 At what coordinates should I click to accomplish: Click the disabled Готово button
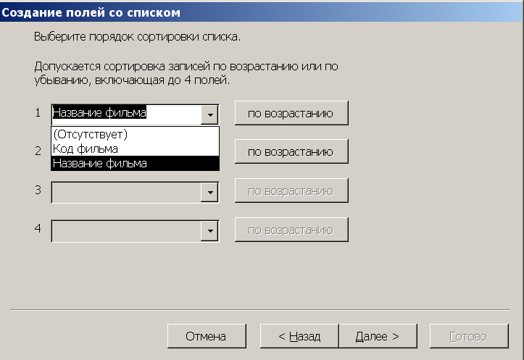[469, 336]
